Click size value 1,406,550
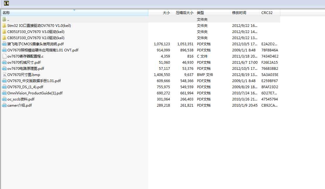The width and height of the screenshot is (325, 189). click(162, 75)
